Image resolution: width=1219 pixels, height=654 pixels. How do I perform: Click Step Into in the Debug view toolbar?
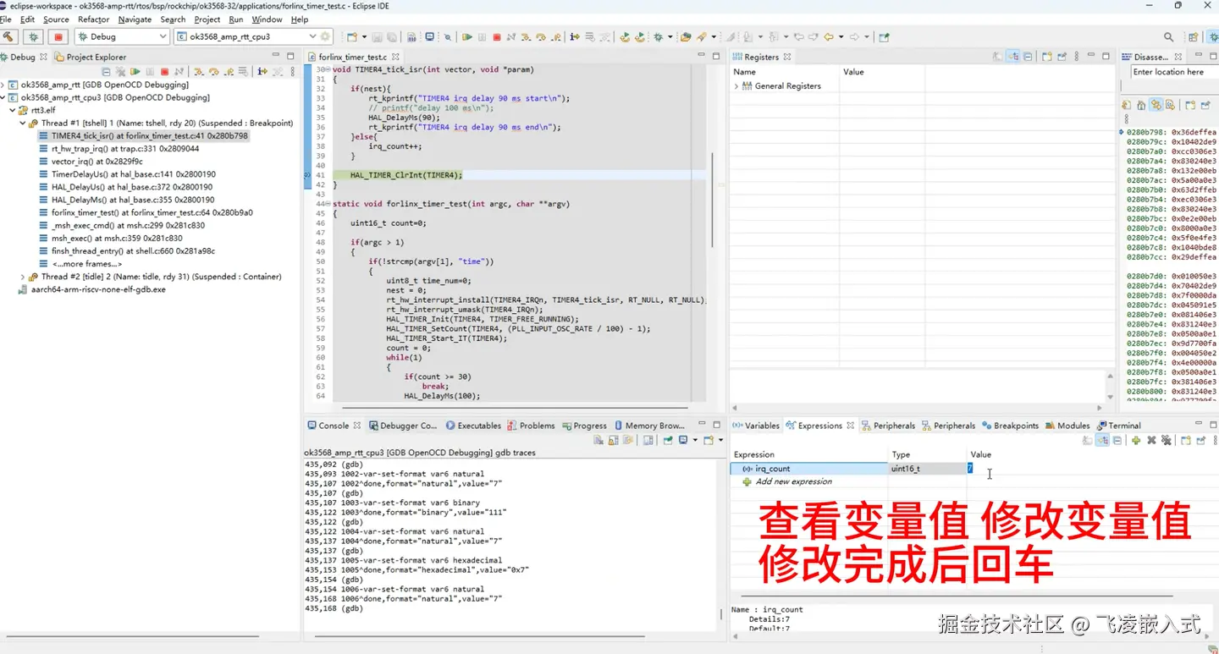pos(199,72)
